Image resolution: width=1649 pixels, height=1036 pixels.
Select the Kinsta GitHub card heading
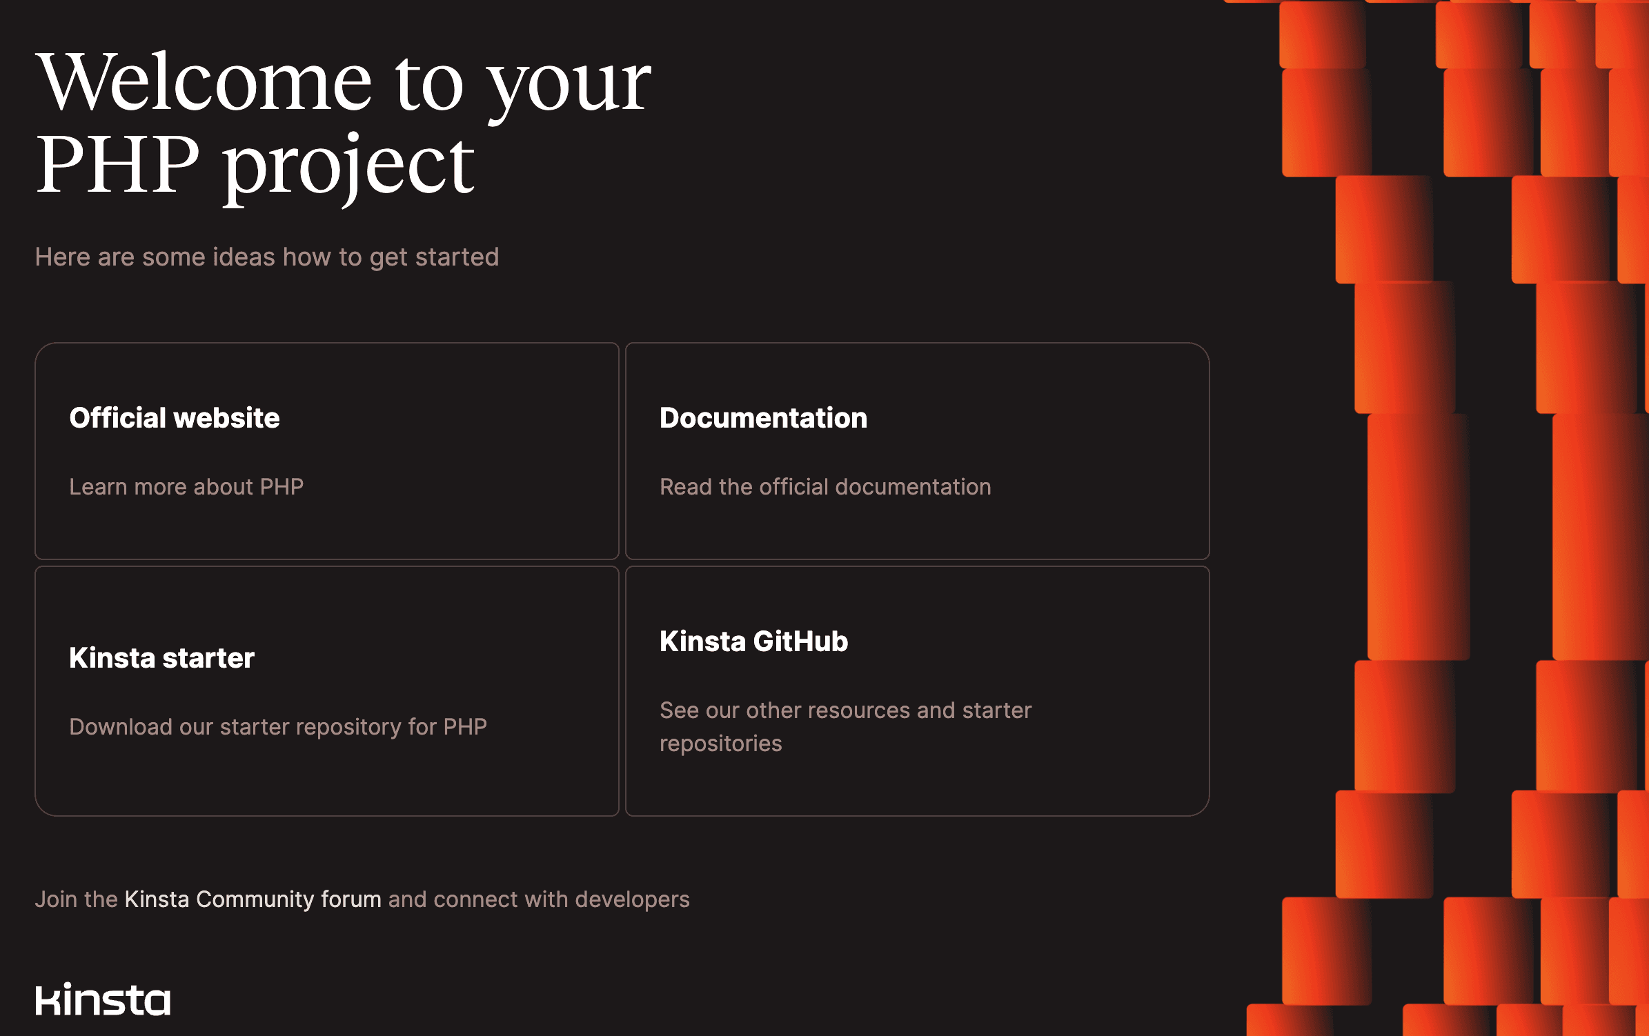tap(753, 641)
